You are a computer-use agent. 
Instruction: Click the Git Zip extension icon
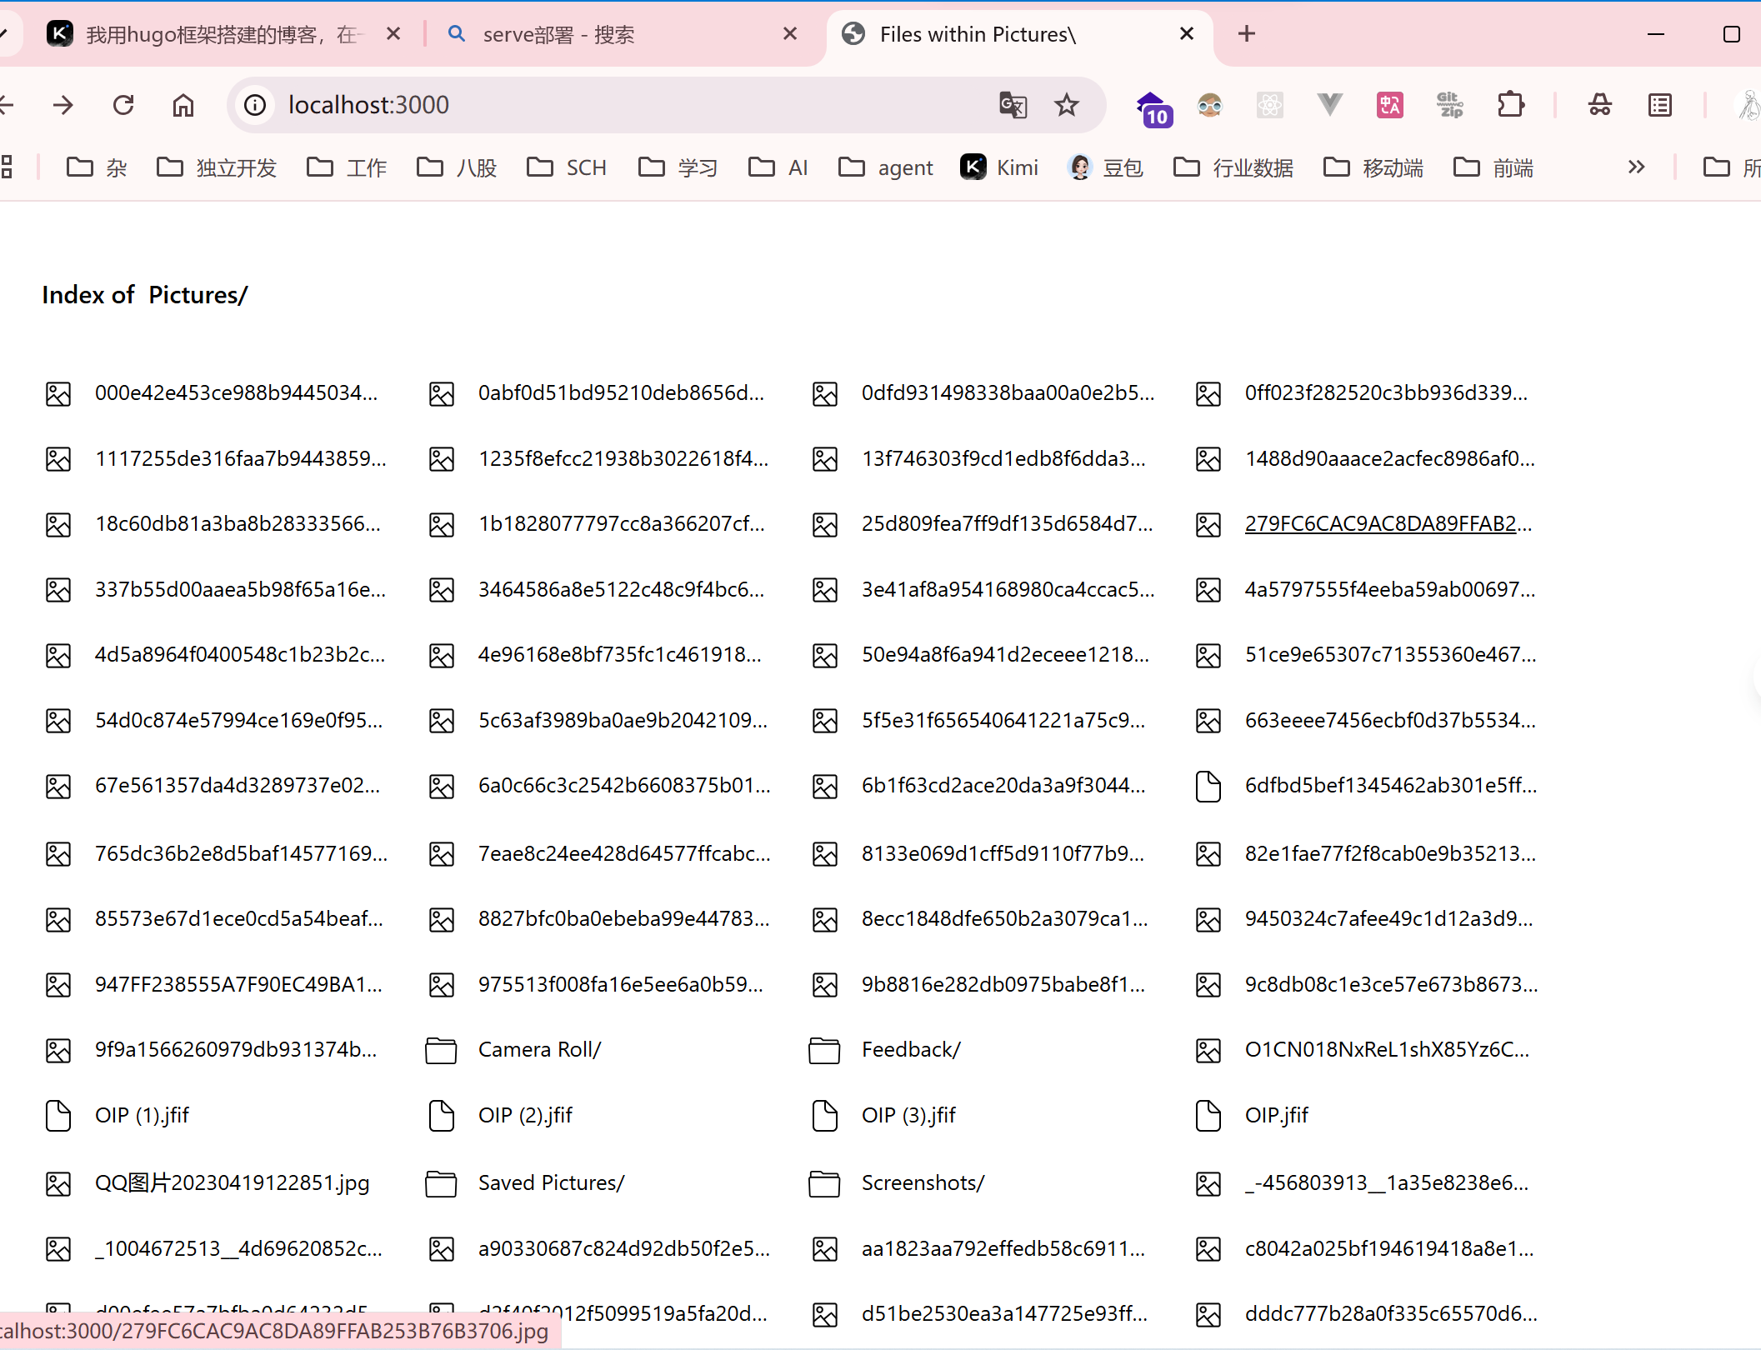coord(1450,105)
